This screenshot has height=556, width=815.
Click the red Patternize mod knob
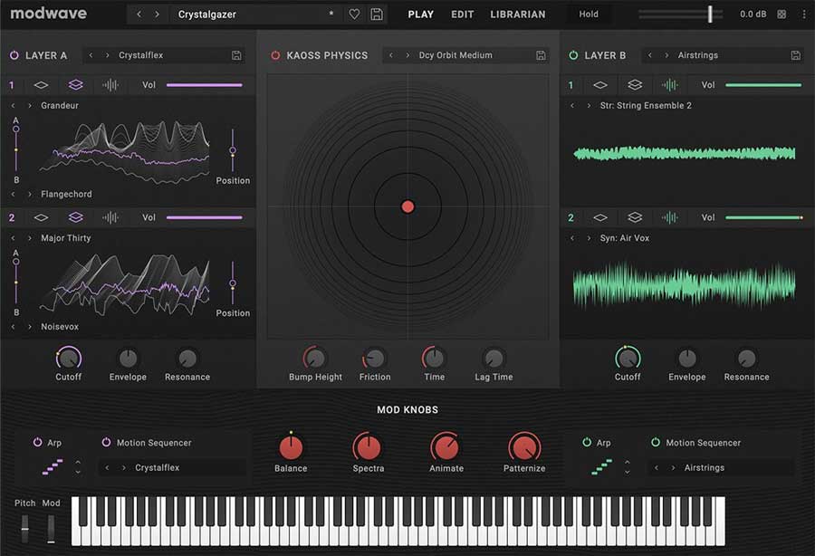pos(524,447)
